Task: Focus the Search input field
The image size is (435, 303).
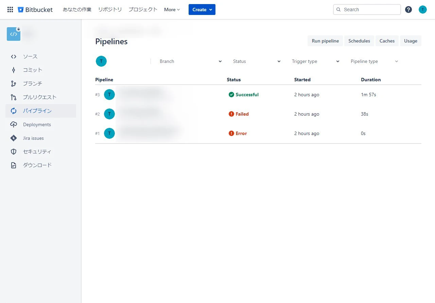Action: [x=367, y=10]
